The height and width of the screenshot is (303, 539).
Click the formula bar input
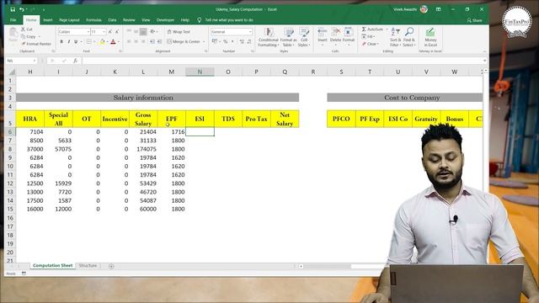tap(282, 61)
